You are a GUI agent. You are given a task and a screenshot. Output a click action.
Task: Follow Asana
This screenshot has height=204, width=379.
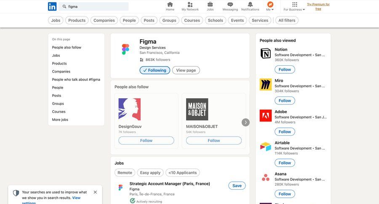click(x=285, y=194)
